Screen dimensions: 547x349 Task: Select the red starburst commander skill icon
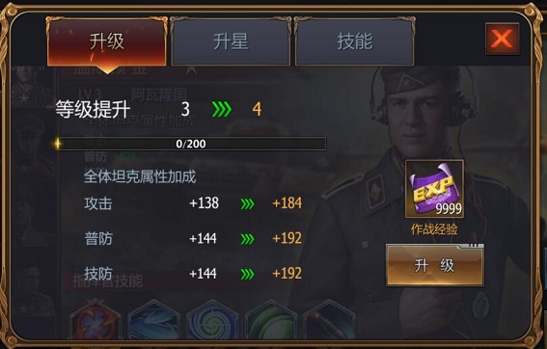(x=96, y=319)
